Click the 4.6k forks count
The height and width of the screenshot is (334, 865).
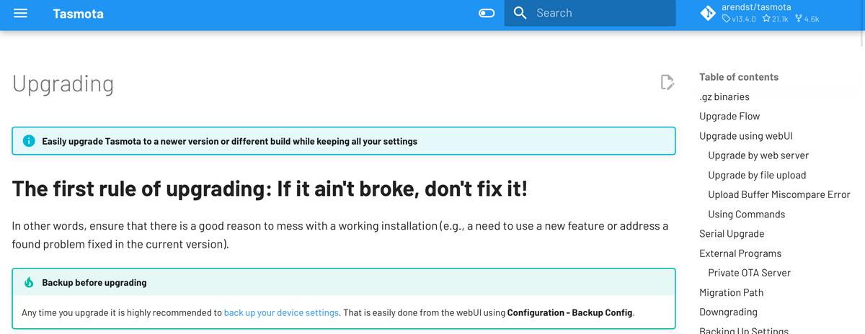[807, 19]
